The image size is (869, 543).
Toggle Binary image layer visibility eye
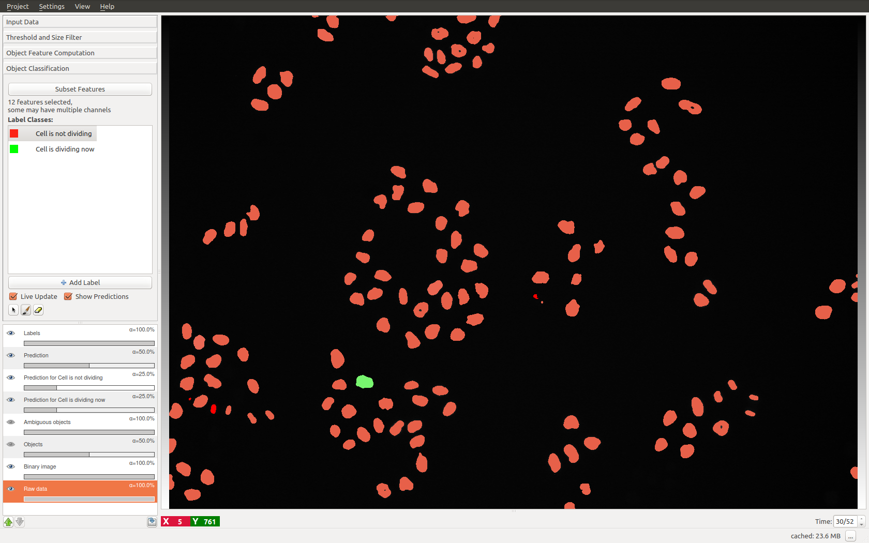click(x=11, y=466)
